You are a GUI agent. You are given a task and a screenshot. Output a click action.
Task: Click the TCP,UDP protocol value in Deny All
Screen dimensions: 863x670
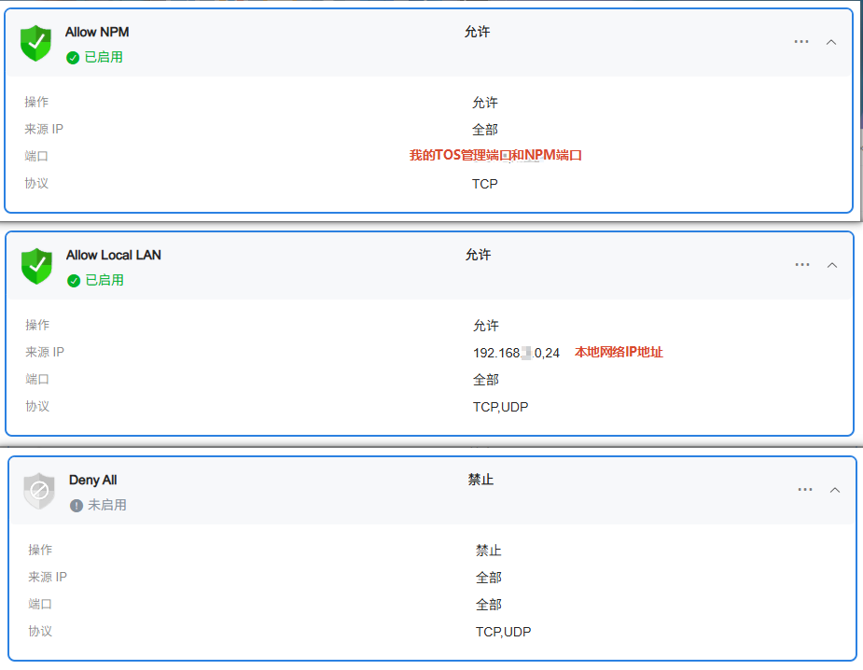[503, 632]
